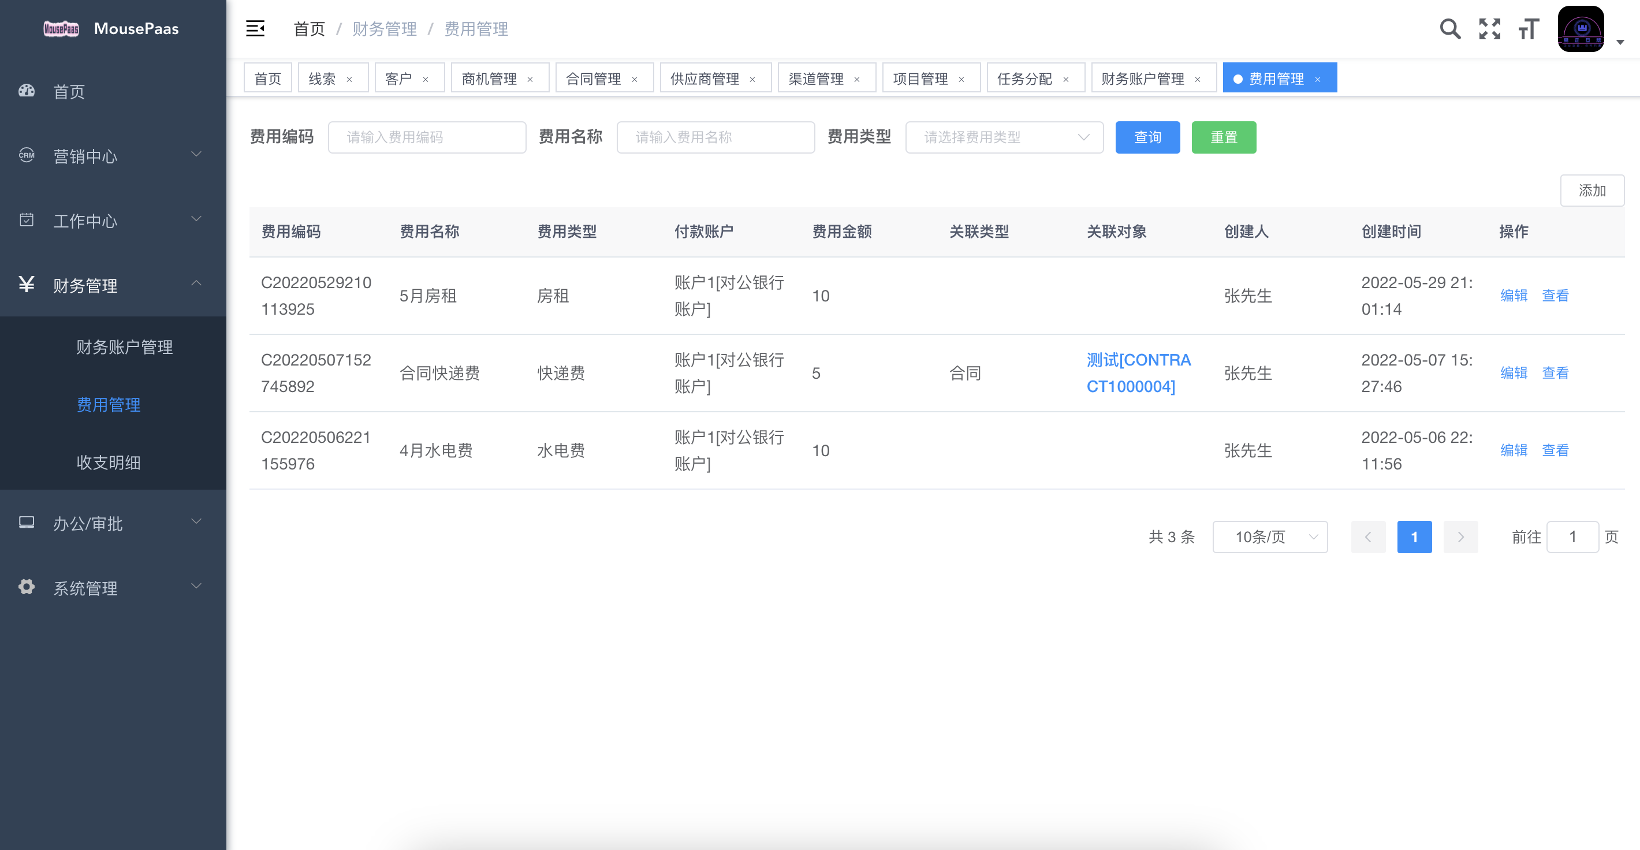The height and width of the screenshot is (850, 1640).
Task: Edit the 合同快递费 expense row
Action: (1514, 373)
